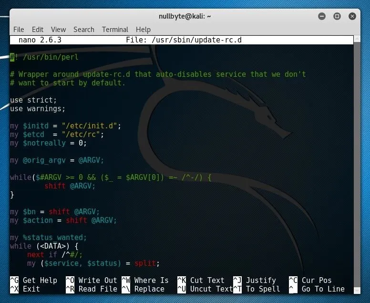
Task: Click the 'next if /^#/;' line
Action: point(55,255)
